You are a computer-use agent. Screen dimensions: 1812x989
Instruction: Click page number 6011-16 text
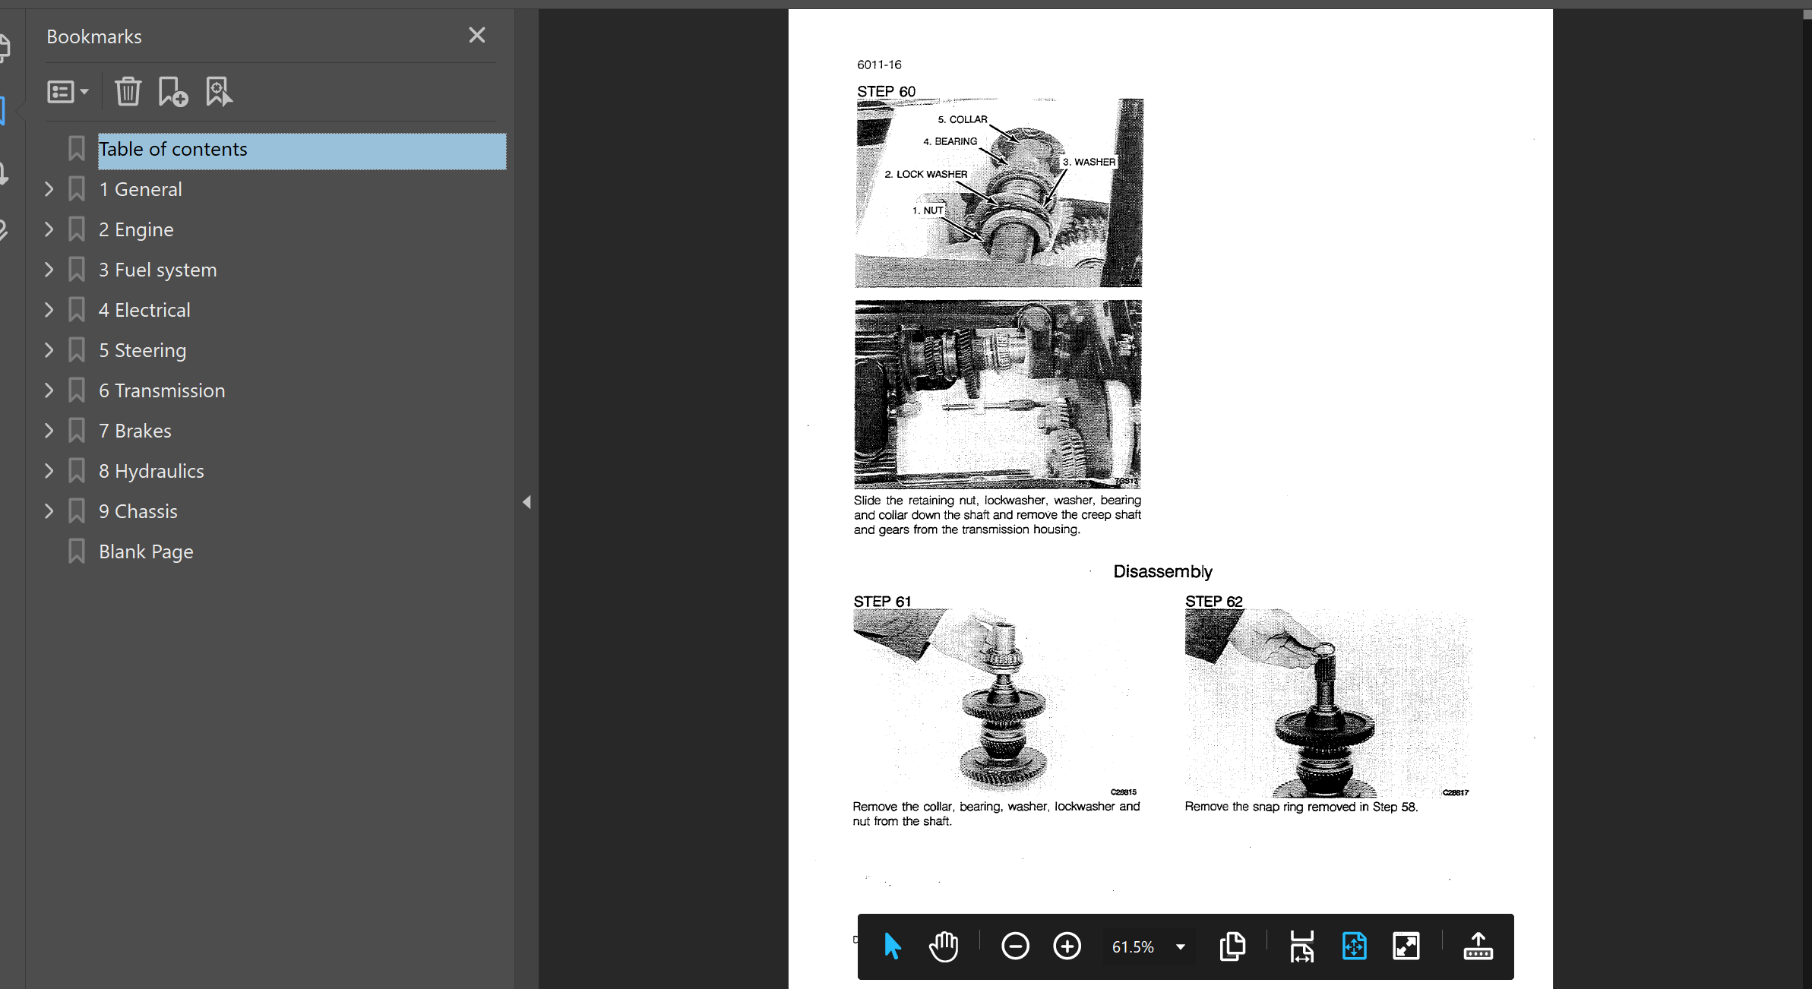pyautogui.click(x=879, y=65)
